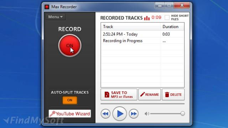Click the 0:09 recording timer

(156, 17)
